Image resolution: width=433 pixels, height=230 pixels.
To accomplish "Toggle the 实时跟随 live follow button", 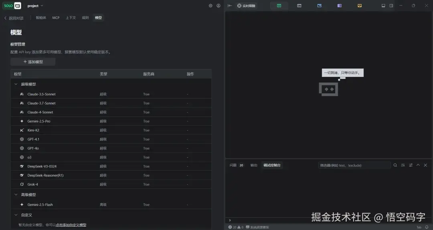I will point(246,6).
